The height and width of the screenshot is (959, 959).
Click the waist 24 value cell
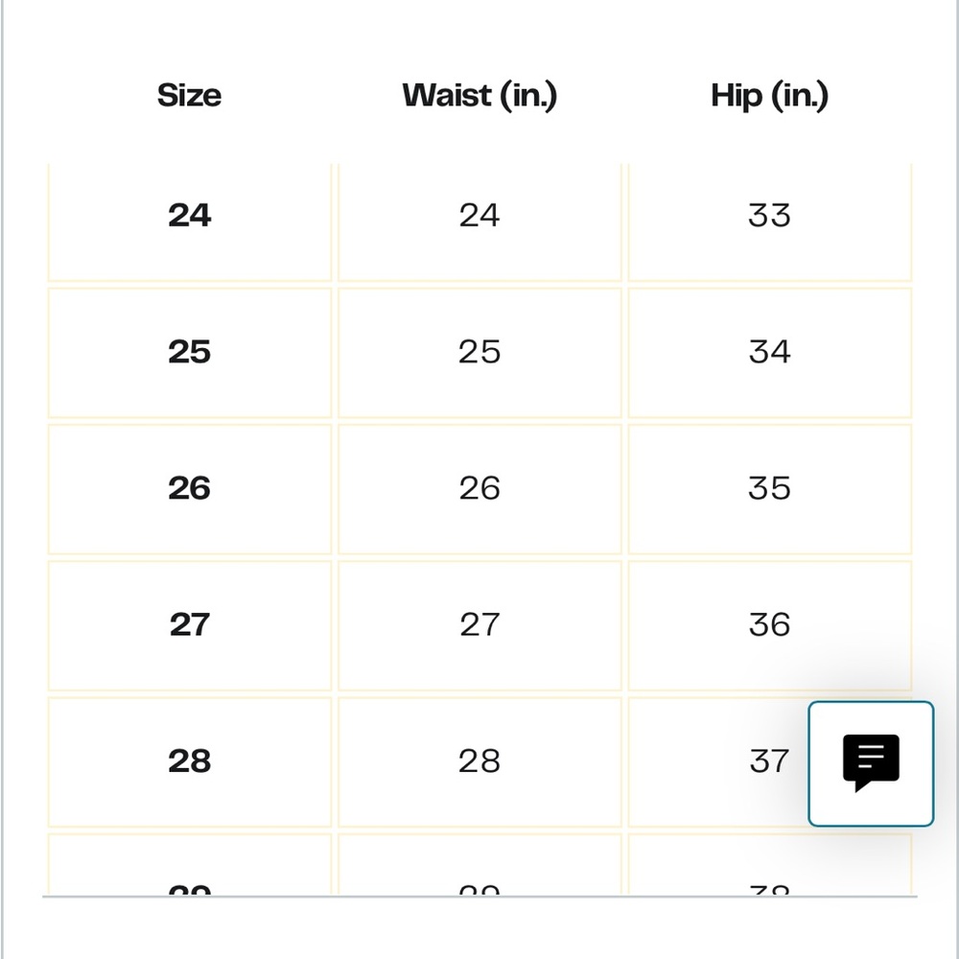pyautogui.click(x=479, y=221)
